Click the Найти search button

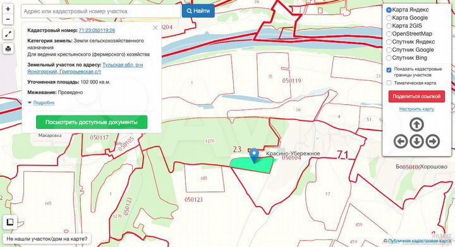[198, 11]
